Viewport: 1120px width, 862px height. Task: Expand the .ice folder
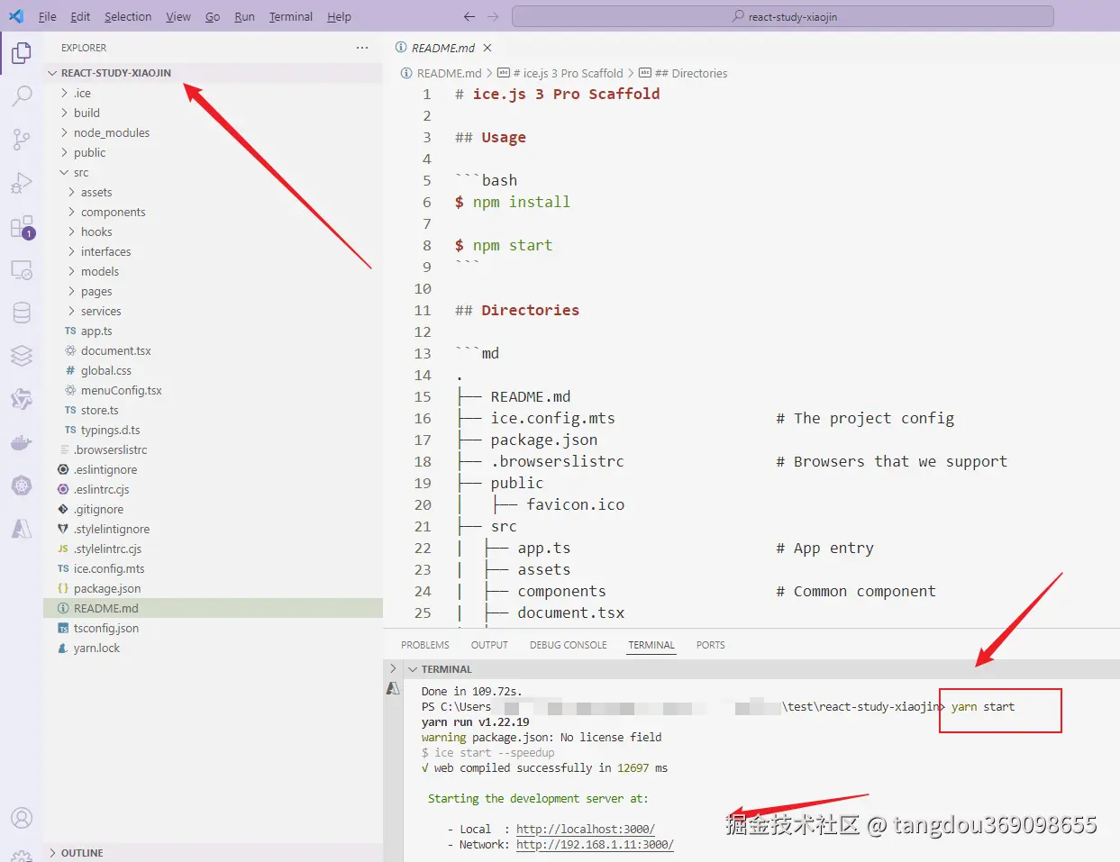click(x=213, y=93)
